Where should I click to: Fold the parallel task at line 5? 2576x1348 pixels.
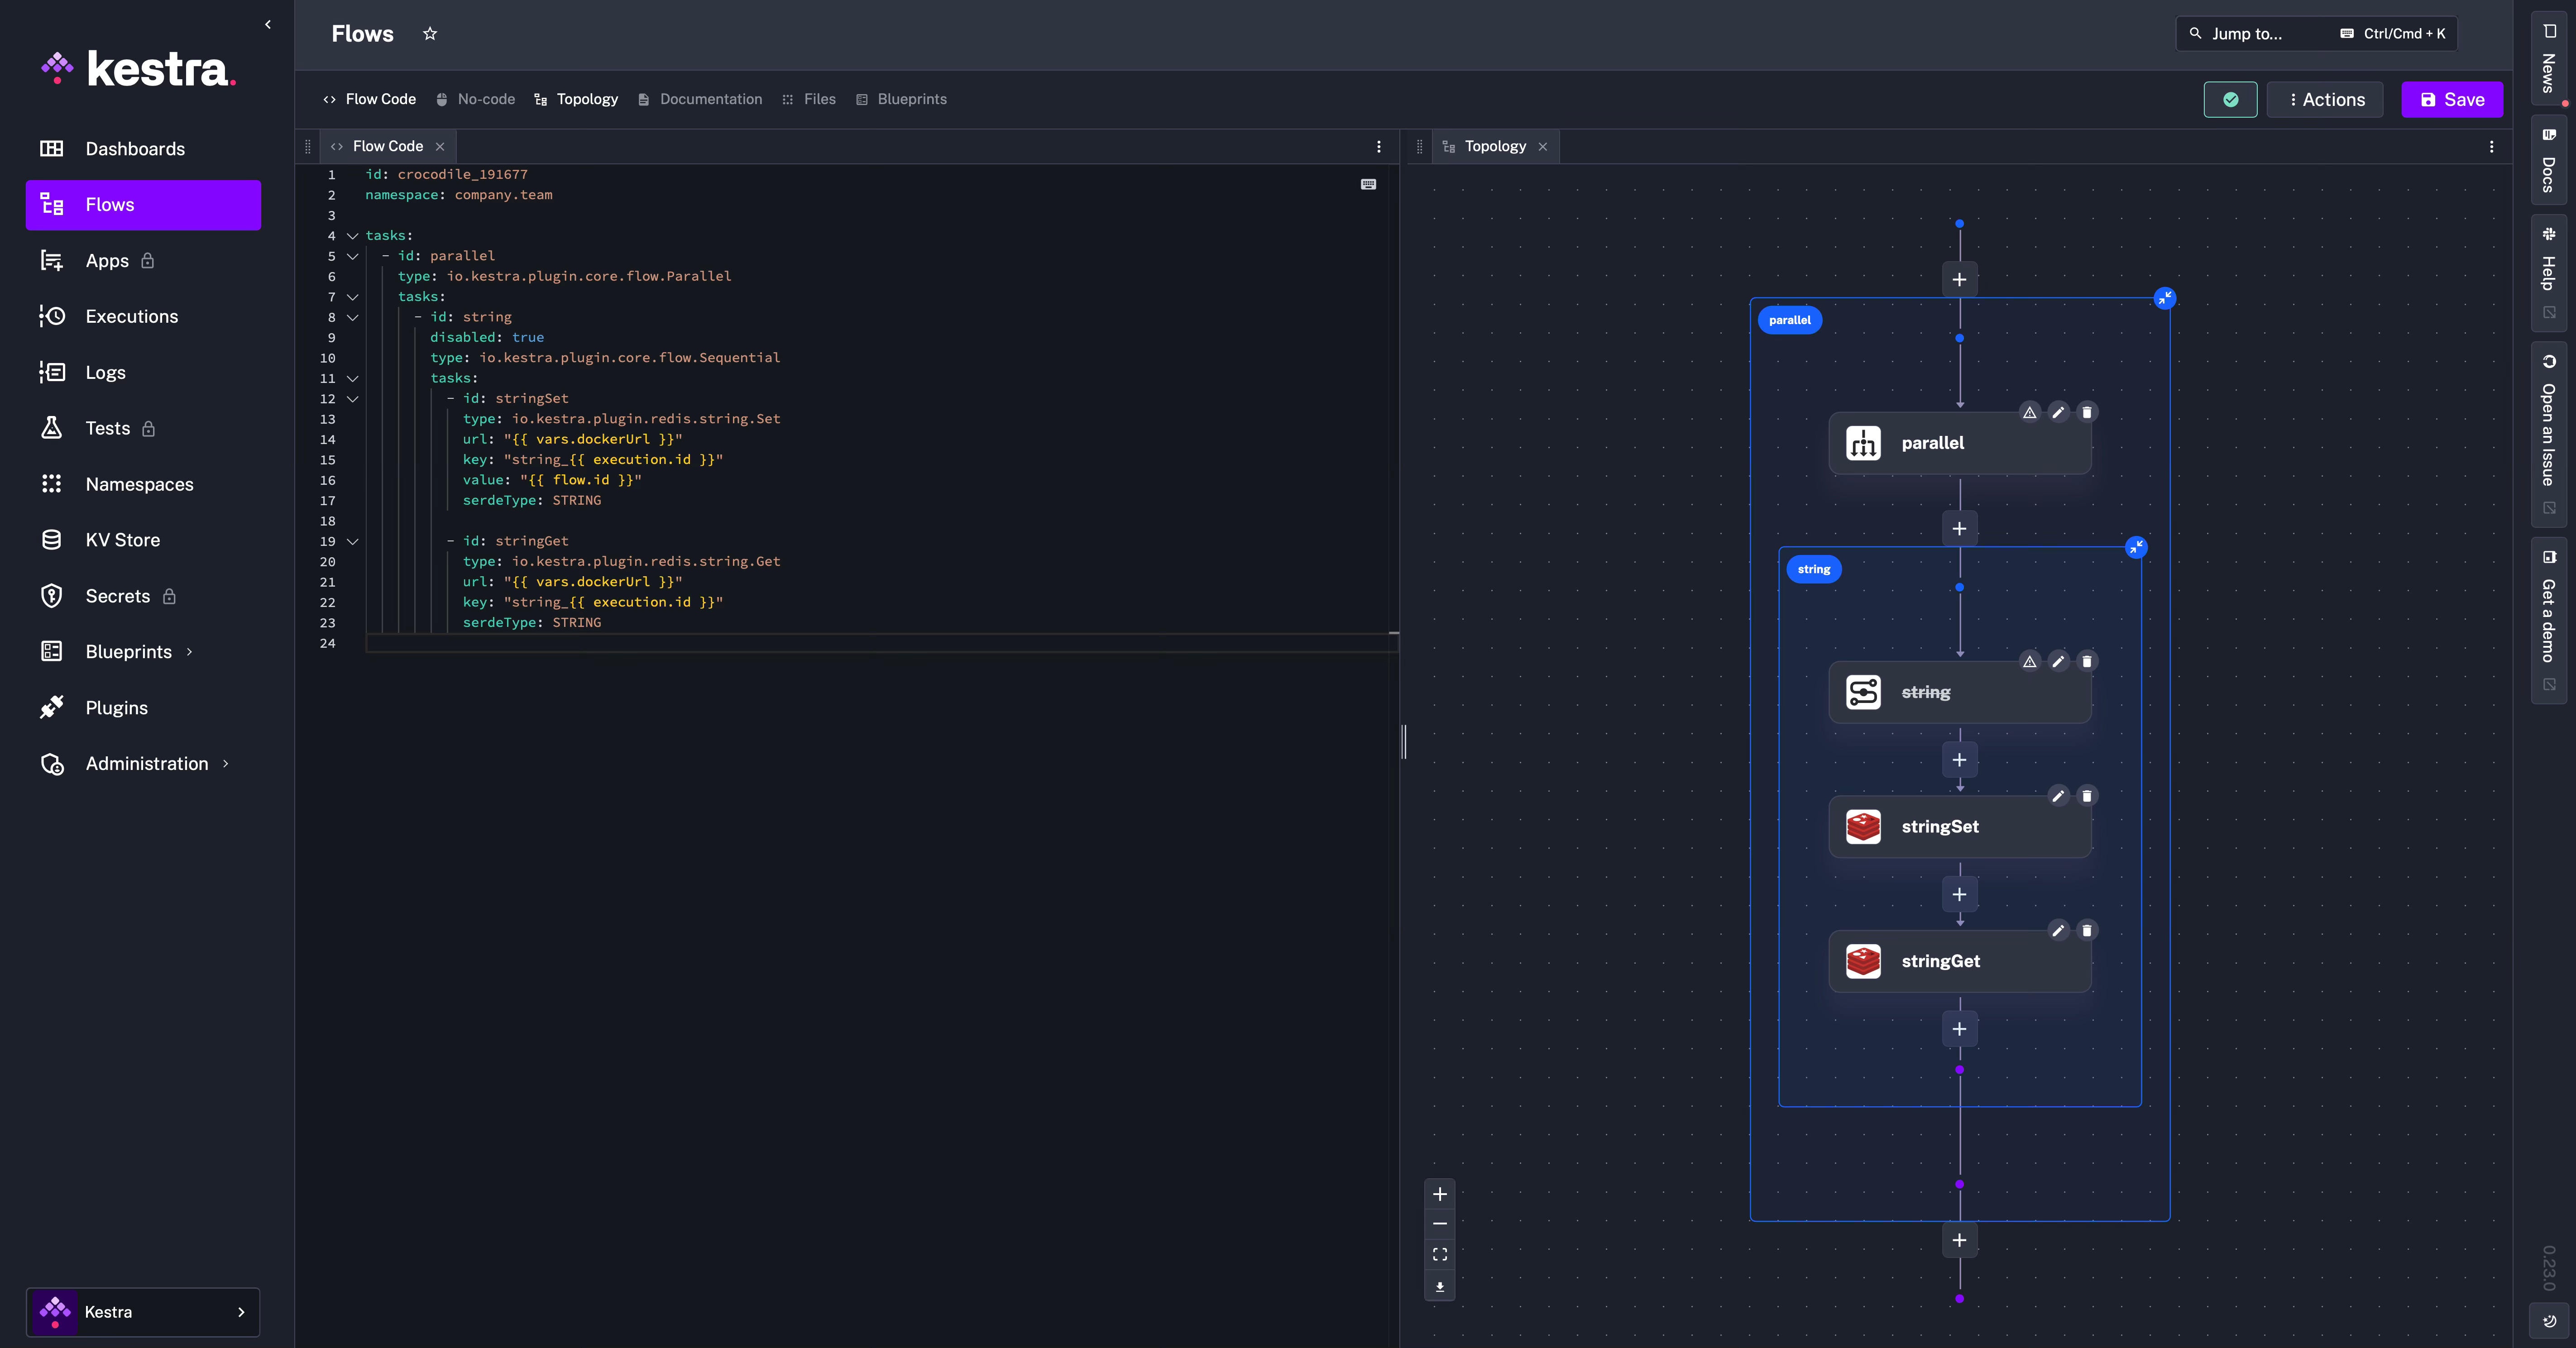352,256
